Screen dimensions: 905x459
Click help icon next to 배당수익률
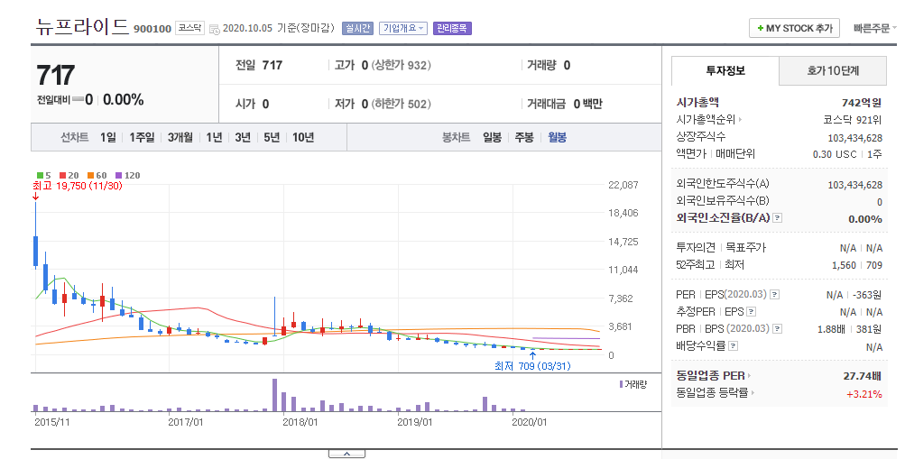[733, 346]
